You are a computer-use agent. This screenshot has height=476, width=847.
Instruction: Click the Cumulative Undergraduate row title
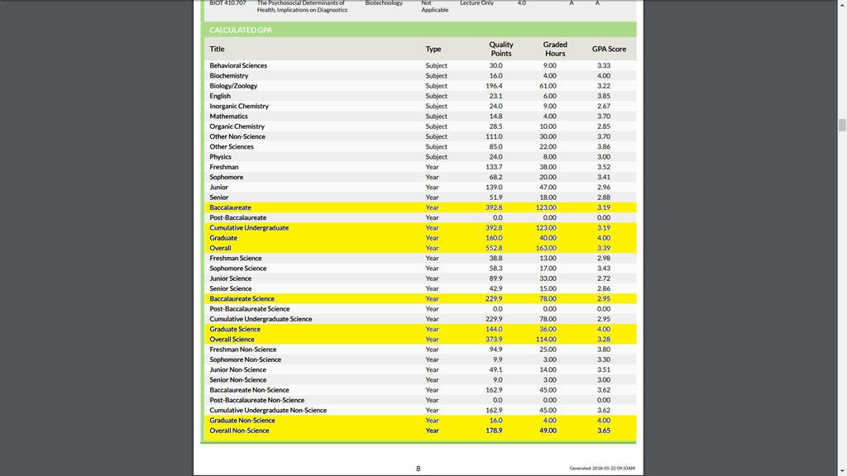[249, 228]
